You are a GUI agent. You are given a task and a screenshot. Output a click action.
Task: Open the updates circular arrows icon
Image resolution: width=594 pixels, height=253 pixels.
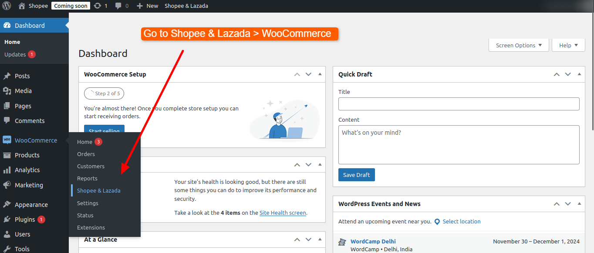click(98, 6)
